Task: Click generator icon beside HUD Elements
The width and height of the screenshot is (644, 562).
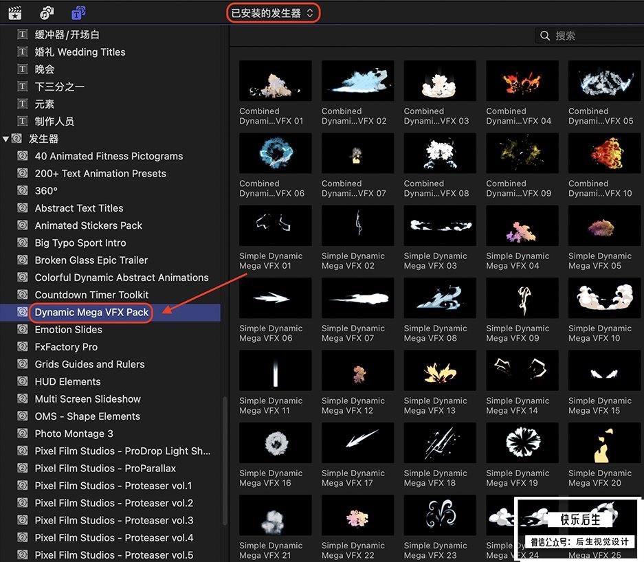Action: [23, 381]
